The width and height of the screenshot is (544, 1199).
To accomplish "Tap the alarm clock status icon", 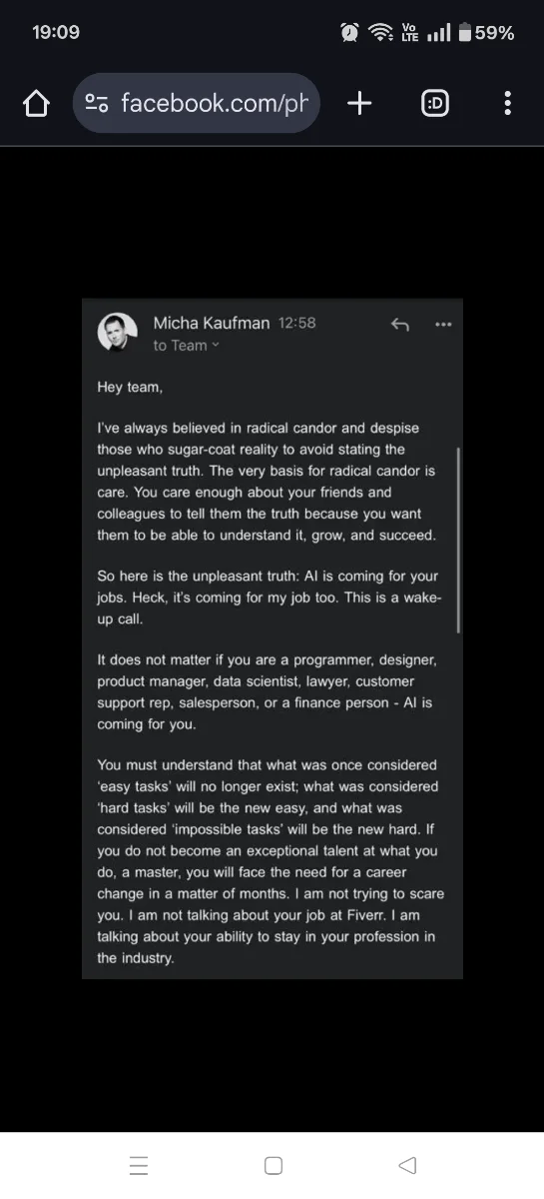I will coord(349,33).
